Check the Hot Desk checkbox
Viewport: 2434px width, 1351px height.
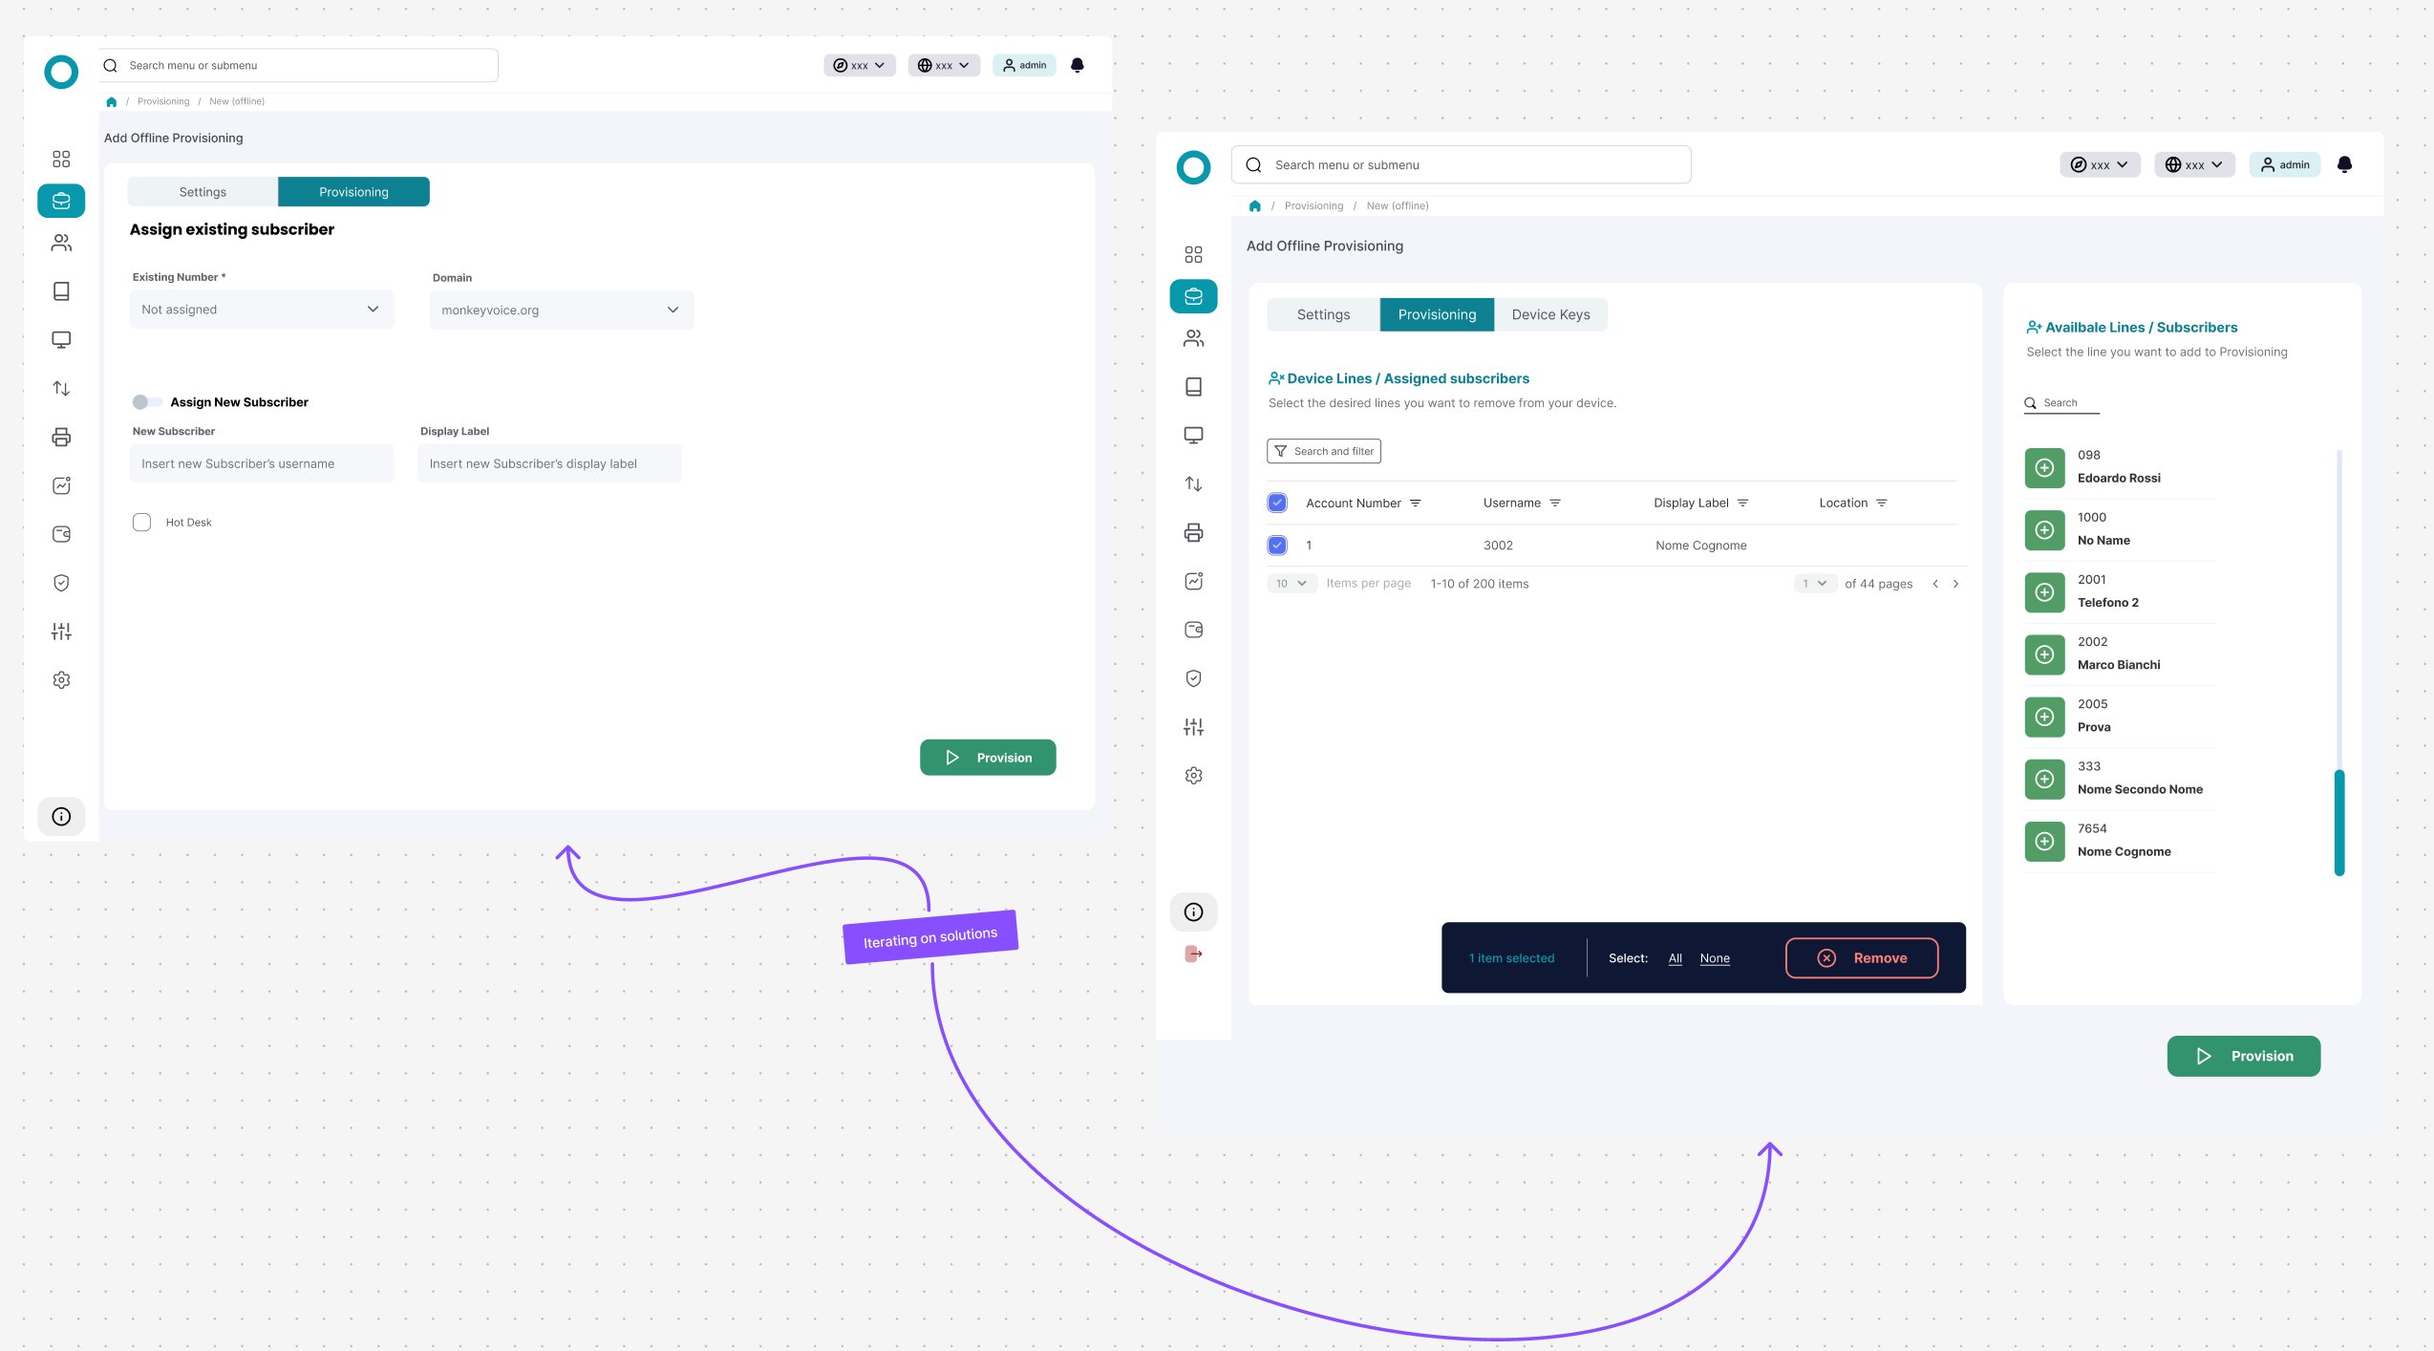pyautogui.click(x=141, y=522)
